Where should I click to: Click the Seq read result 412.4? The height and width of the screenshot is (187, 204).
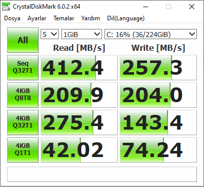tap(79, 68)
